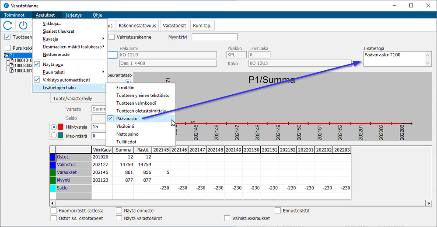Click the cyan Saldo row color swatch

[53, 188]
